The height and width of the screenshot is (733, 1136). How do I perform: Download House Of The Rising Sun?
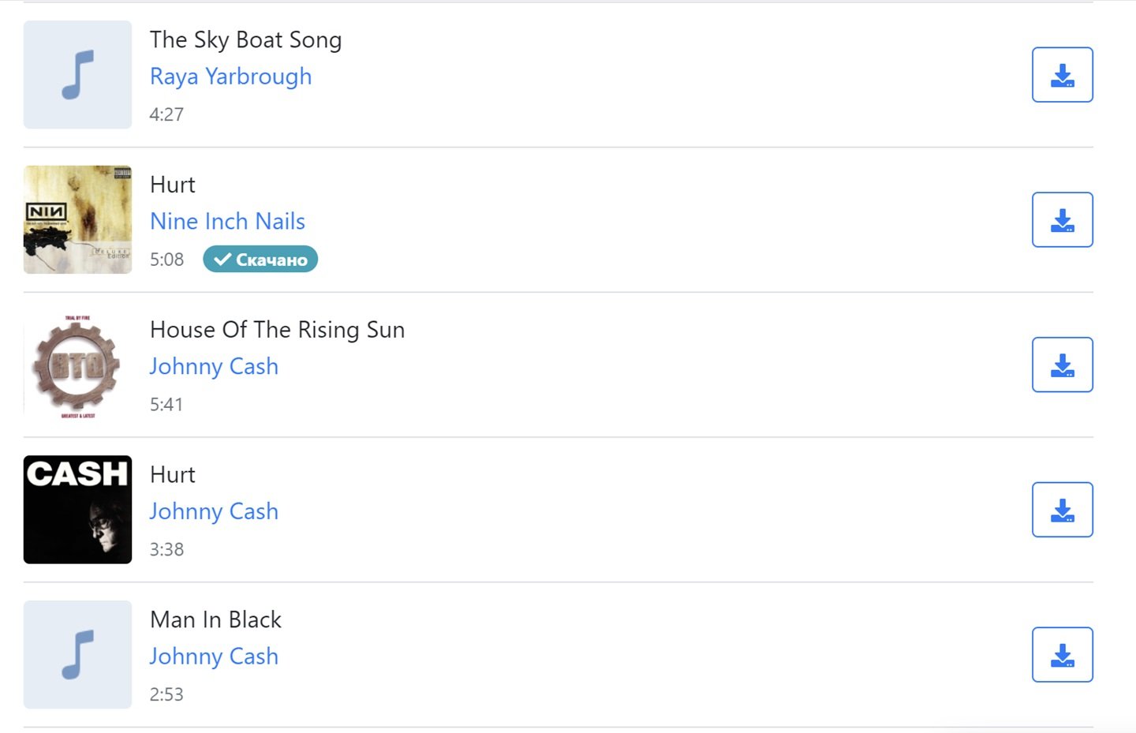[x=1062, y=365]
